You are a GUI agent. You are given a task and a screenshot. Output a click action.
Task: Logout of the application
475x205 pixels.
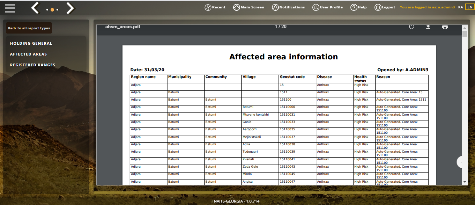(385, 7)
